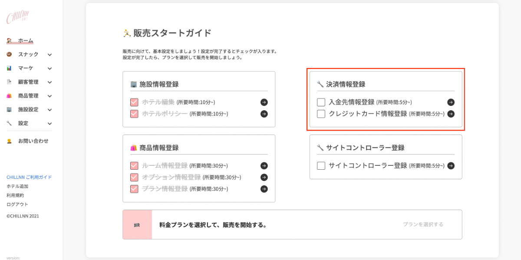The width and height of the screenshot is (521, 260).
Task: Open オプション情報登録 with its arrow icon
Action: 264,177
